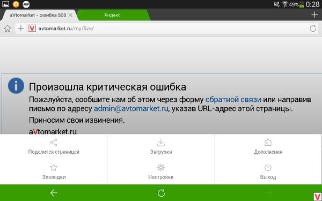Tap the 0:28 clock
Image resolution: width=322 pixels, height=201 pixels.
312,4
